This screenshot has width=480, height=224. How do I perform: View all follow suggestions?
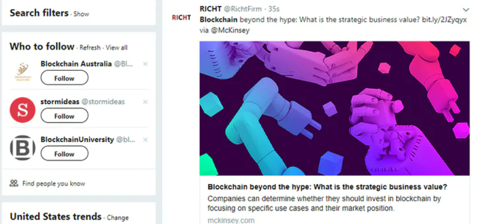(x=117, y=47)
